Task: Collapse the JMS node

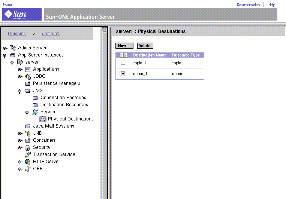Action: pyautogui.click(x=19, y=91)
